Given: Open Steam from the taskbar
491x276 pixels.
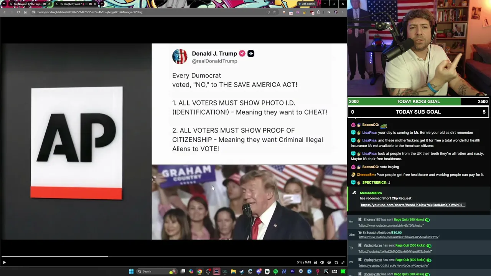Looking at the screenshot, I should (242, 271).
